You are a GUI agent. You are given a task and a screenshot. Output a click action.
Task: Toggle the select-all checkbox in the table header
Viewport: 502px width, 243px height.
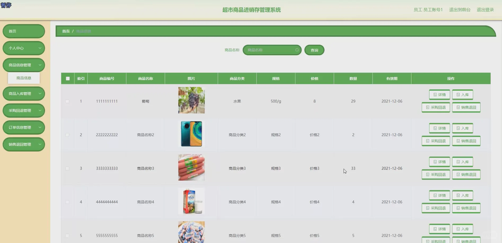click(68, 79)
